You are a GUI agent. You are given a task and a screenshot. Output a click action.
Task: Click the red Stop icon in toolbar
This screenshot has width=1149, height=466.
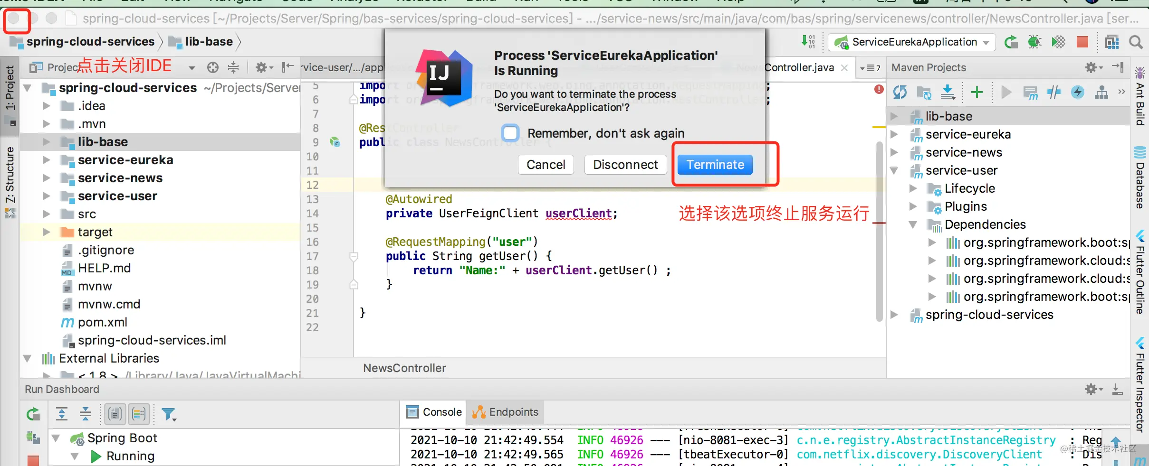(1082, 42)
